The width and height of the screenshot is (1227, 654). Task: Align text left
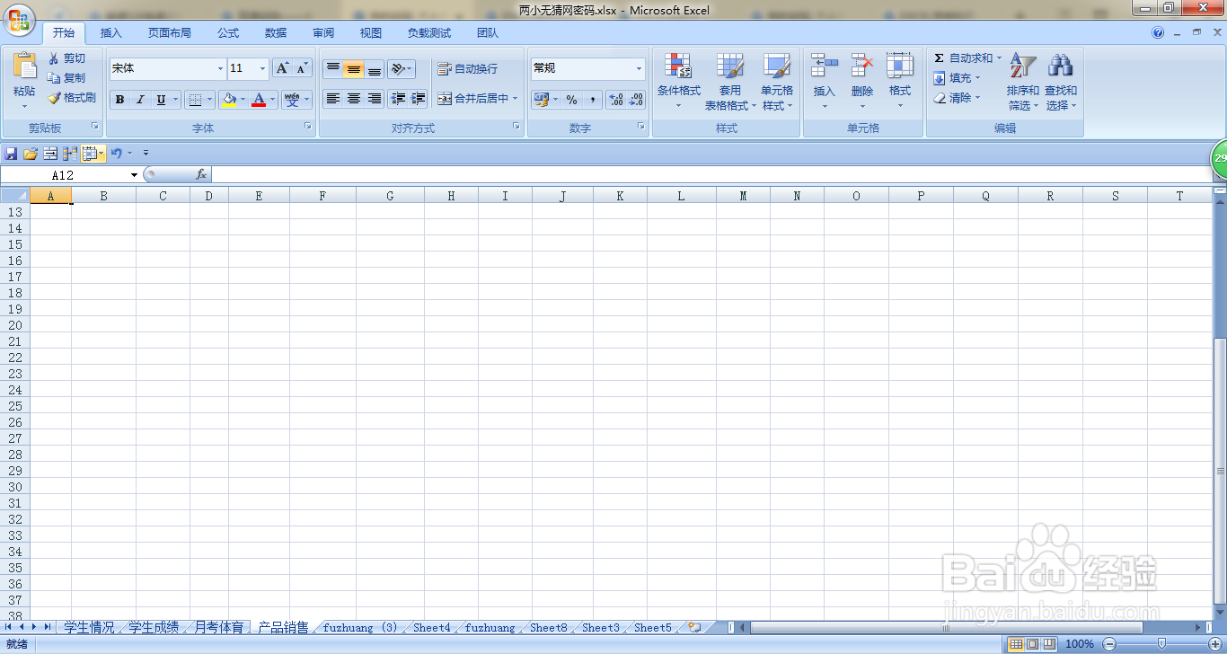tap(333, 99)
